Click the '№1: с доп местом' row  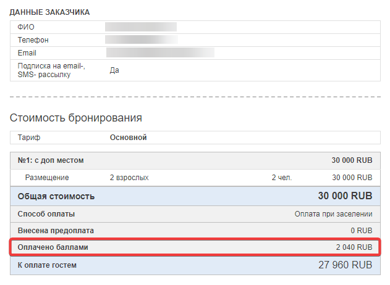tap(195, 160)
